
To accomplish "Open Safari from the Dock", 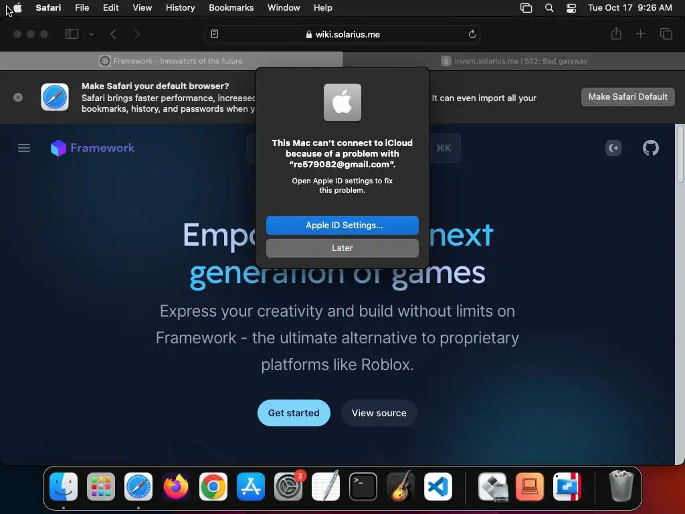I will tap(138, 487).
